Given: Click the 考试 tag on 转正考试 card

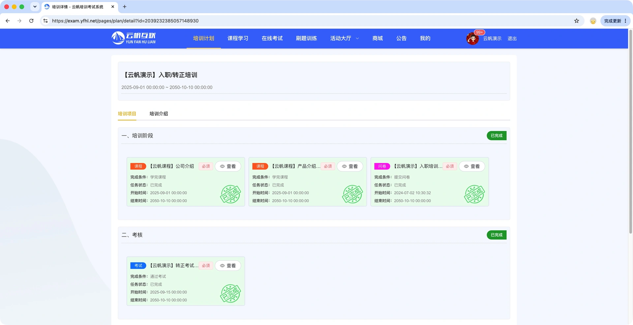Looking at the screenshot, I should [138, 266].
